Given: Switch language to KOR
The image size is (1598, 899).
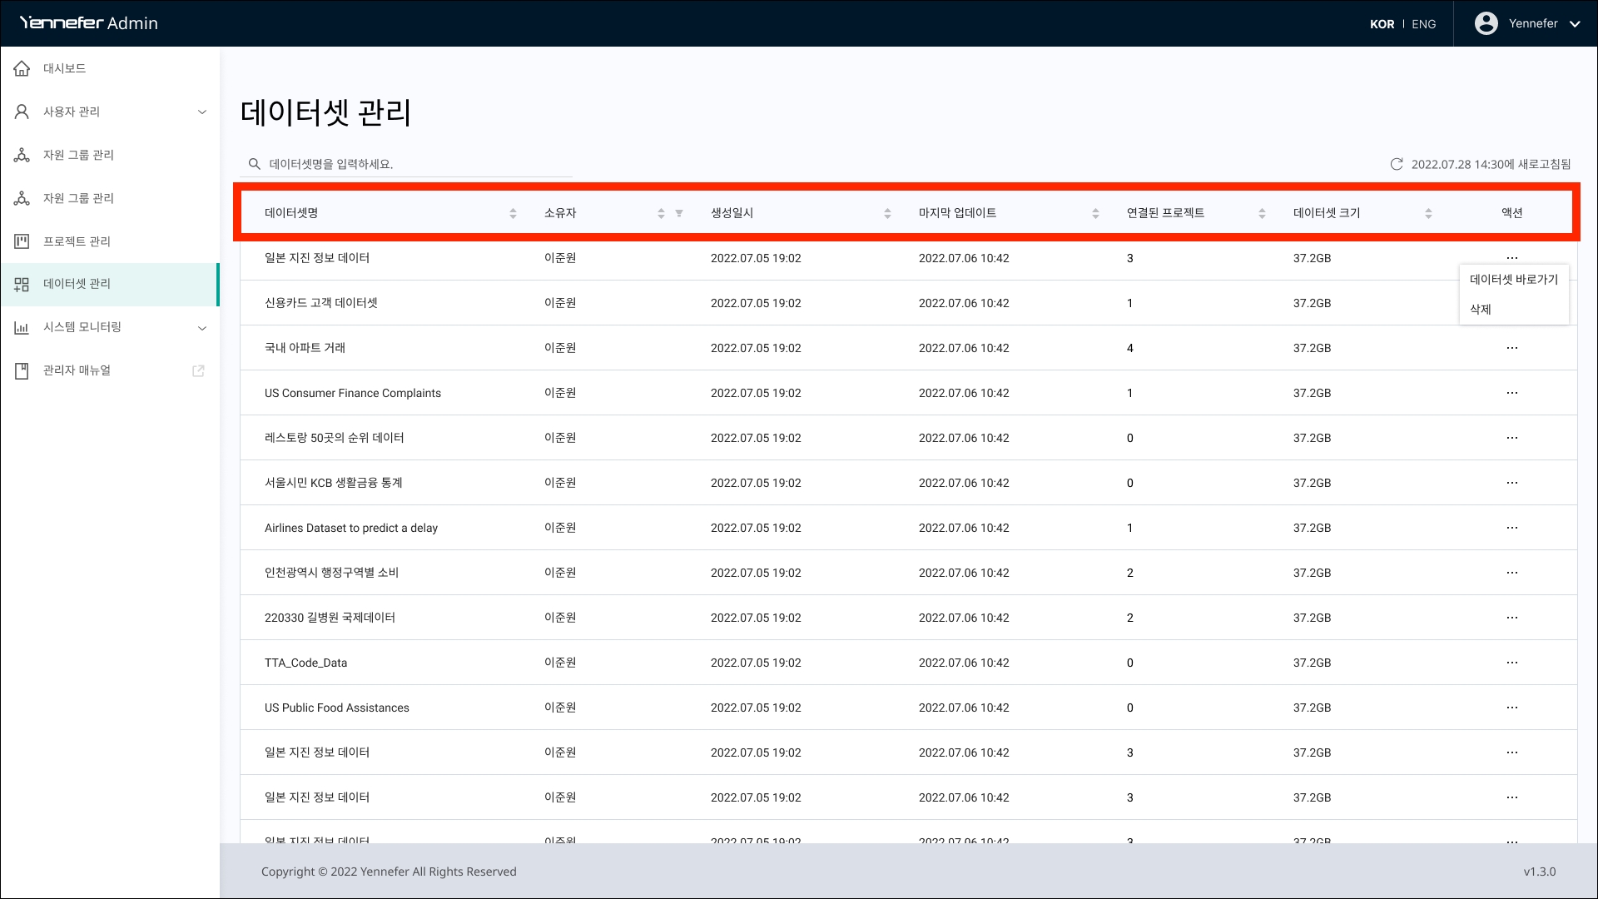Looking at the screenshot, I should [x=1382, y=24].
